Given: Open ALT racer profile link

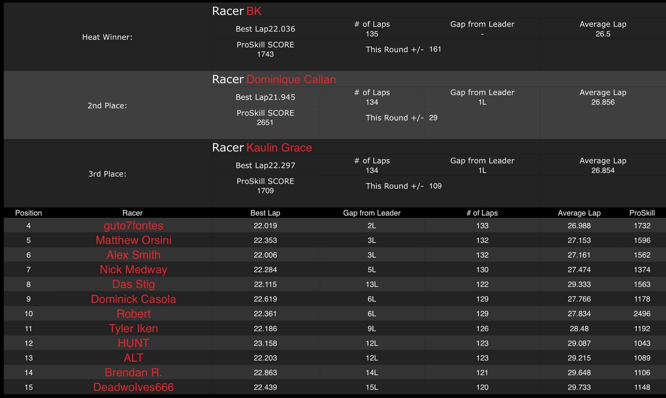Looking at the screenshot, I should click(133, 358).
